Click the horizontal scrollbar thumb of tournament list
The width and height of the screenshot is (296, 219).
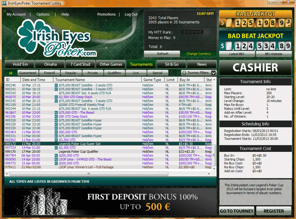click(x=89, y=174)
